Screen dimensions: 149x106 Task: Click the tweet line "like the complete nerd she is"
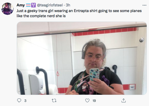pyautogui.click(x=41, y=16)
